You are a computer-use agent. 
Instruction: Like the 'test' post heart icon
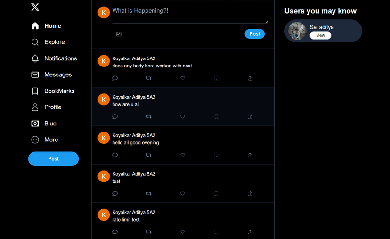(183, 193)
